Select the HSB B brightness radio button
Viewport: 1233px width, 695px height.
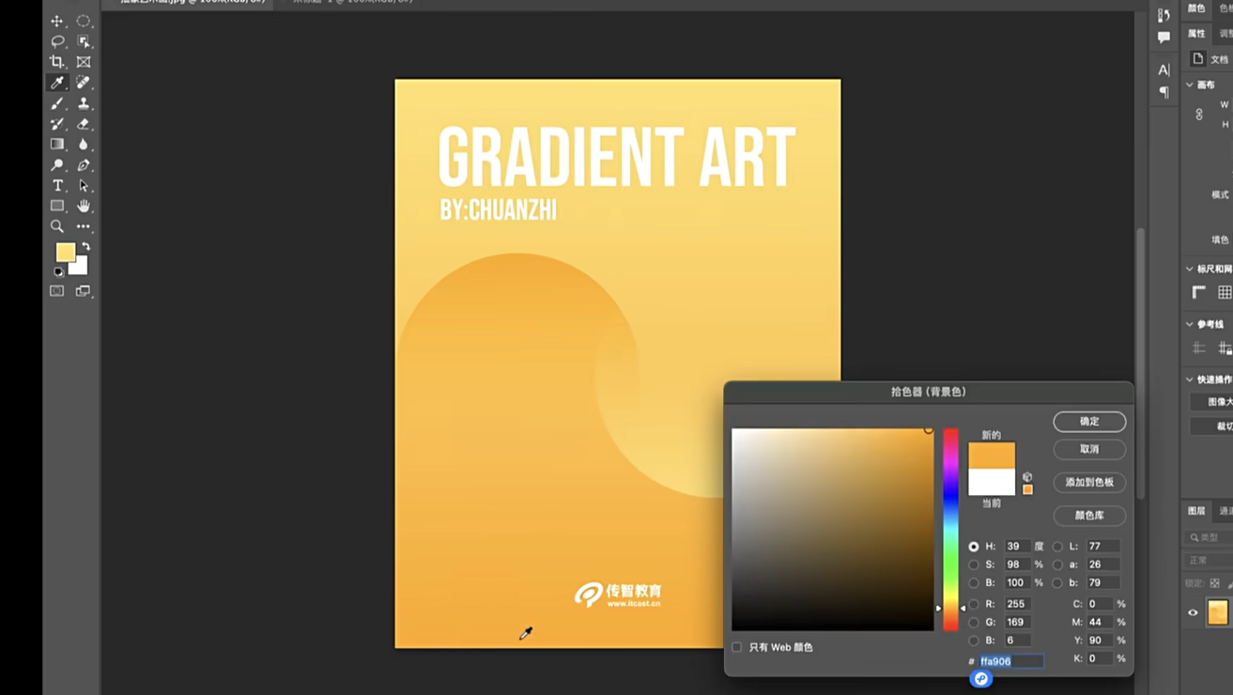click(x=974, y=582)
